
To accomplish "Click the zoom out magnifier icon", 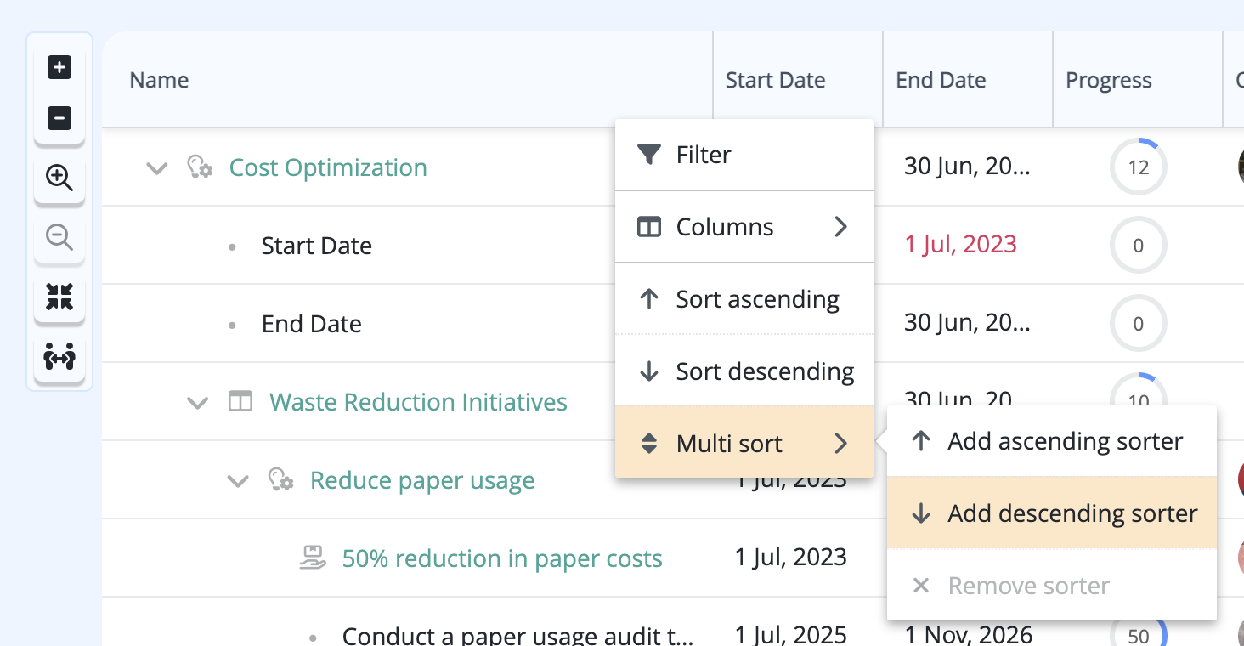I will 59,237.
